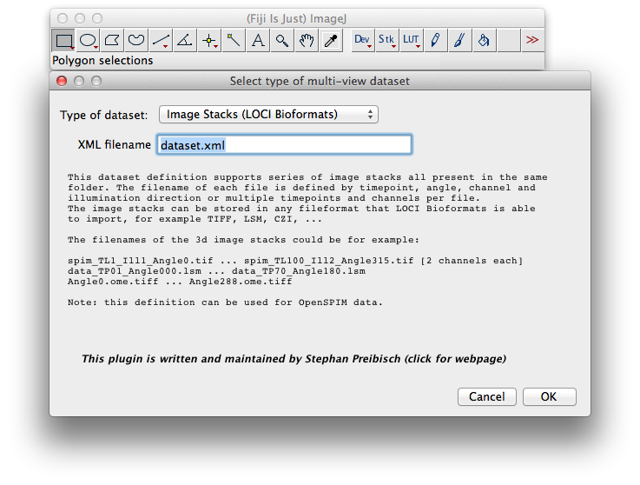Screen dimensions: 640x485
Task: Open Stephan Preibisch plugin webpage link
Action: (x=294, y=359)
